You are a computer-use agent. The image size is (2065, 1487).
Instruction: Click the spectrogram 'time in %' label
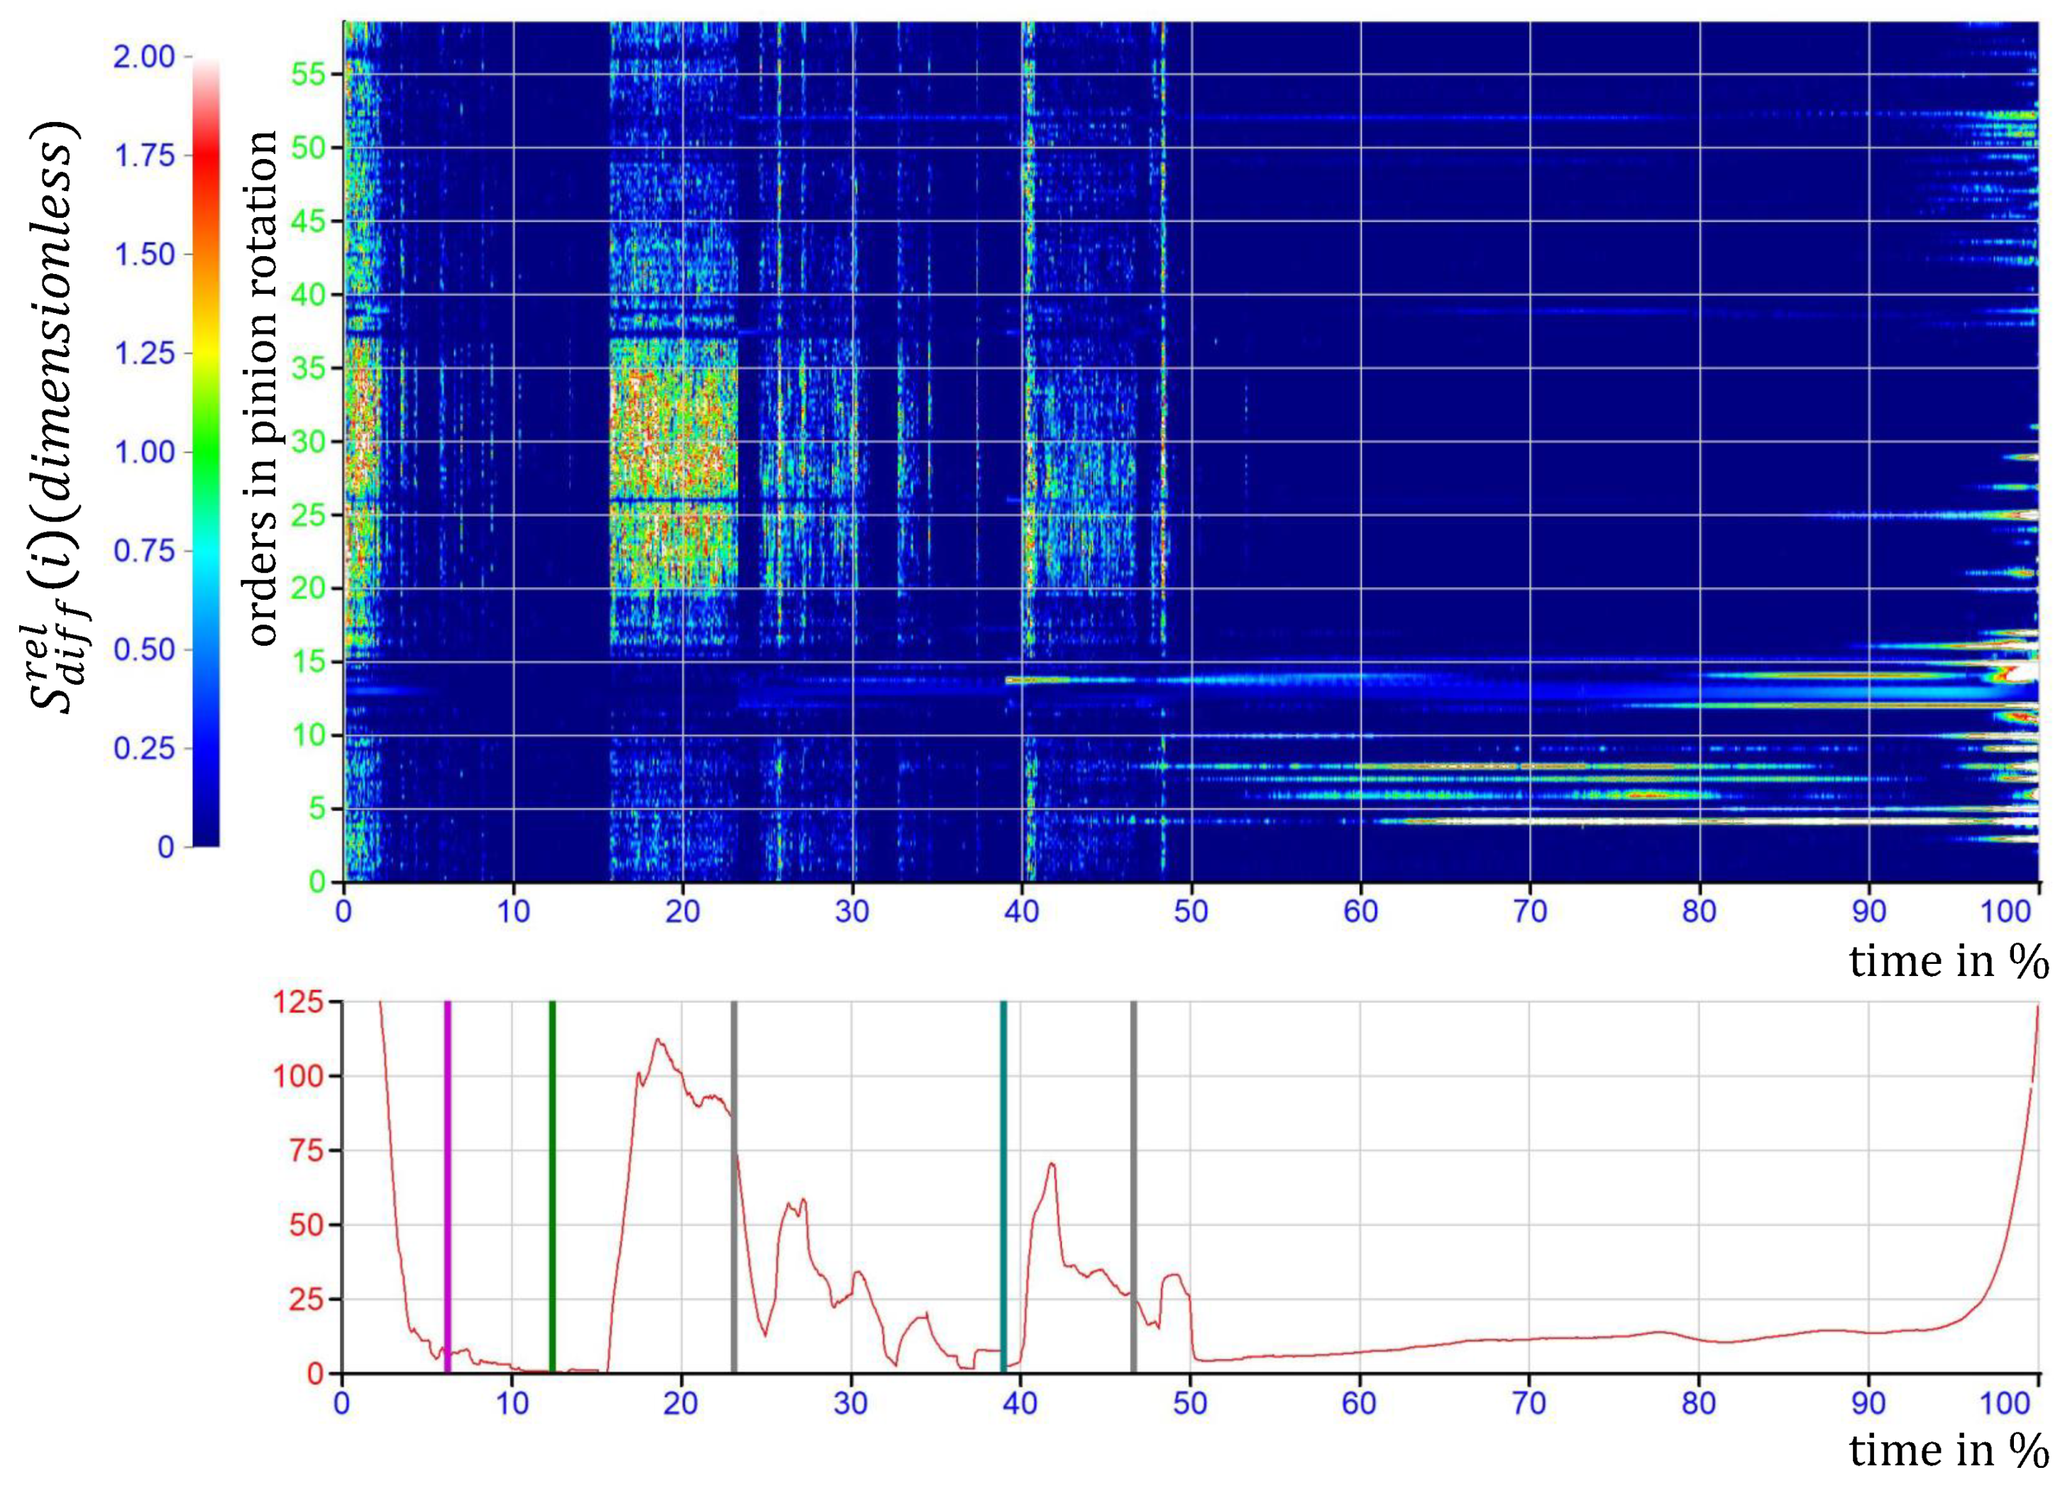1949,960
